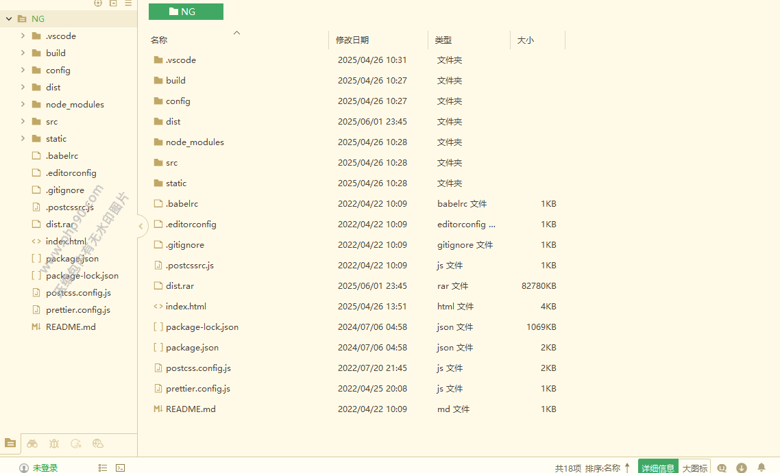Open the cloud sidebar panel icon

click(x=98, y=444)
